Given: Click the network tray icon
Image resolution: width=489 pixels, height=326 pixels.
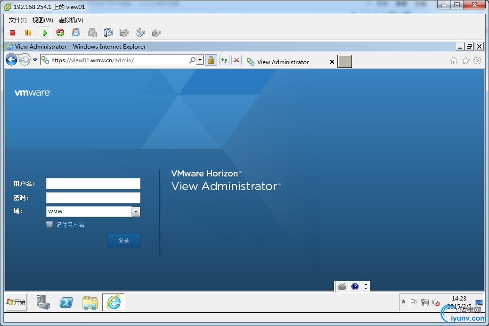Looking at the screenshot, I should coord(425,302).
